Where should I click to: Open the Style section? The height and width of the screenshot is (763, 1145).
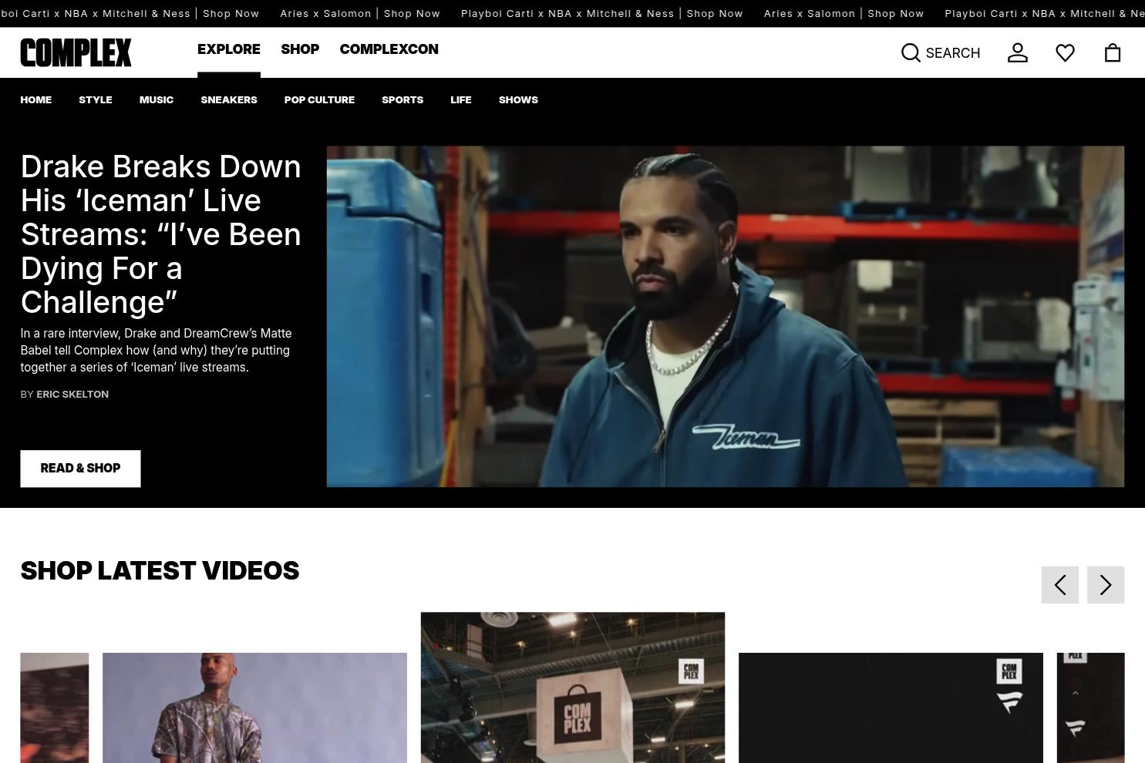[96, 99]
